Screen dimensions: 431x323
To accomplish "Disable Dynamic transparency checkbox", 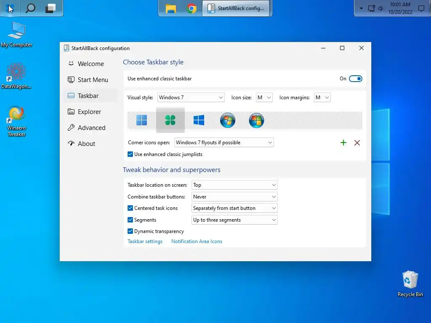I will pyautogui.click(x=130, y=231).
